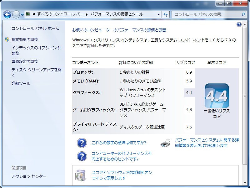Click the printer icon for system details

(x=165, y=143)
